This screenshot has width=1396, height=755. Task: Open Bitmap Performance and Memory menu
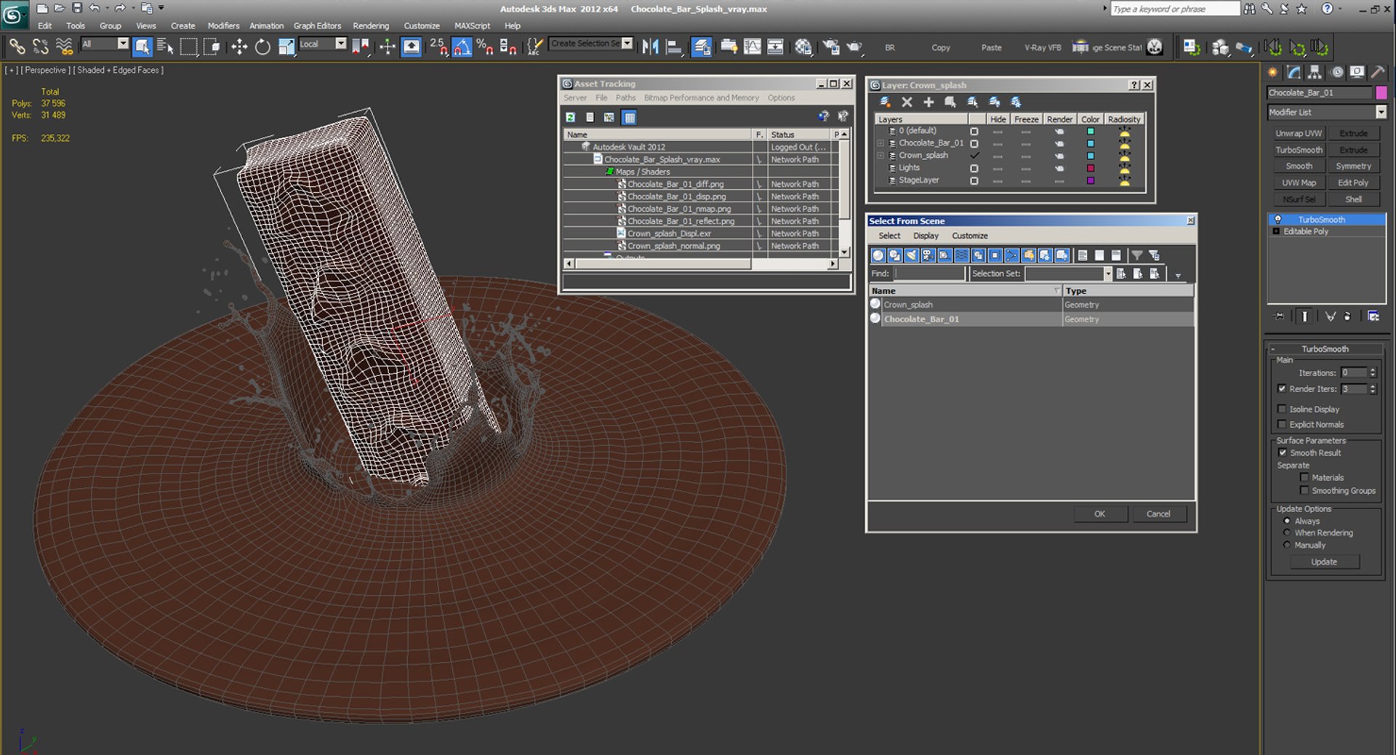[701, 97]
